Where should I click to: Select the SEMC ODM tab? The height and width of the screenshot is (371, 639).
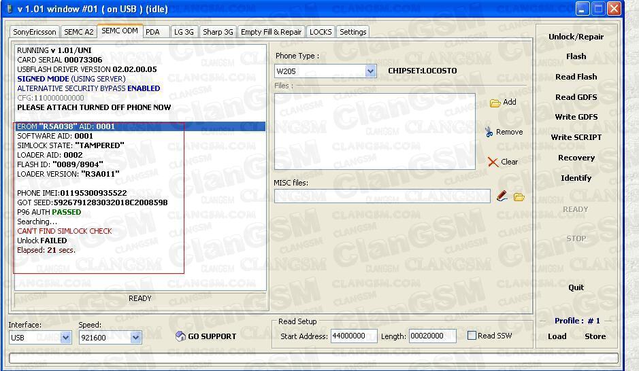(x=120, y=31)
